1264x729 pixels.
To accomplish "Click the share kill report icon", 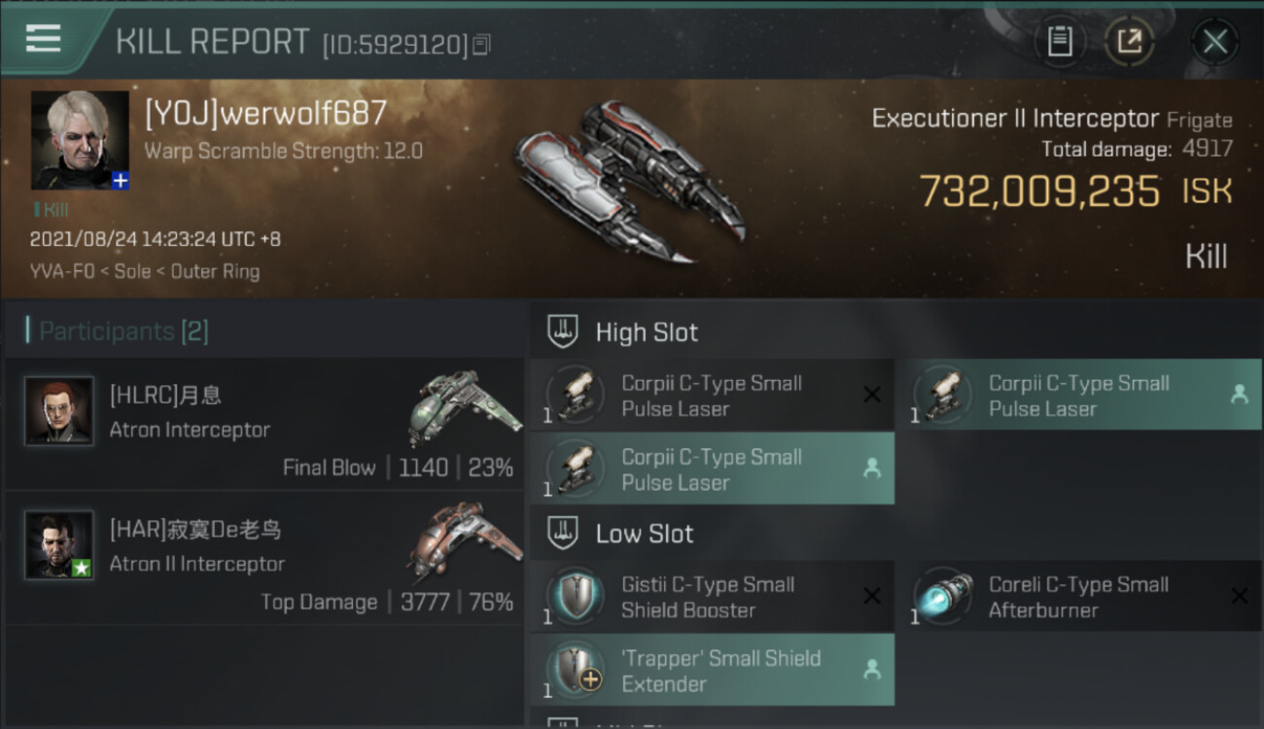I will [1129, 42].
